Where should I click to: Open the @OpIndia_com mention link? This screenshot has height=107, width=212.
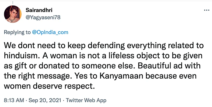(50, 33)
